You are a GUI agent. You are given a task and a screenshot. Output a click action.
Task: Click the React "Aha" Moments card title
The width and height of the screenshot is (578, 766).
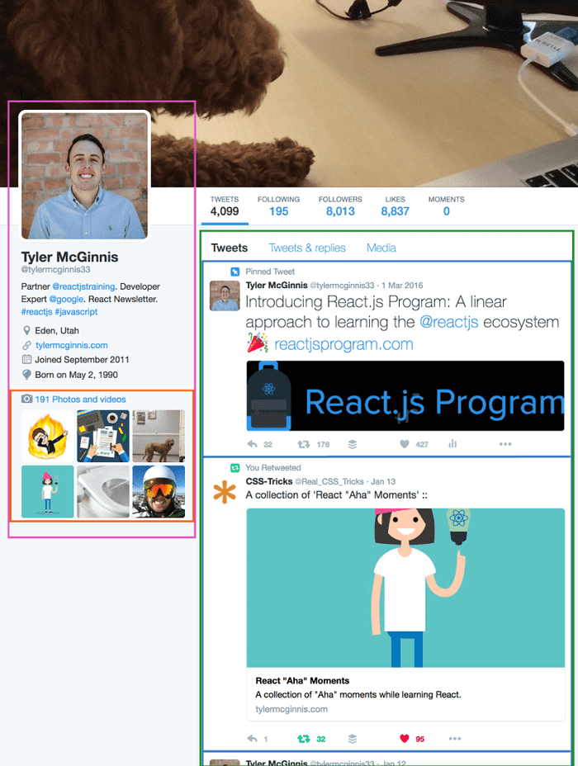(302, 680)
